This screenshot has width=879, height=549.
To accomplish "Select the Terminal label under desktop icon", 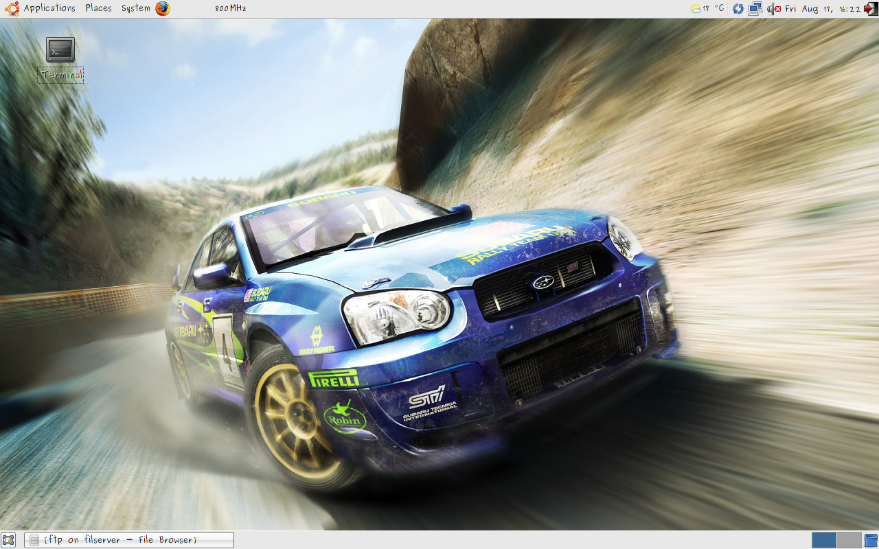I will pos(61,75).
